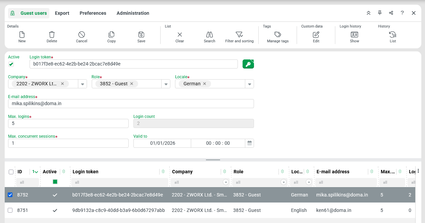The height and width of the screenshot is (223, 425).
Task: Click the Cancel icon in Details
Action: click(82, 35)
